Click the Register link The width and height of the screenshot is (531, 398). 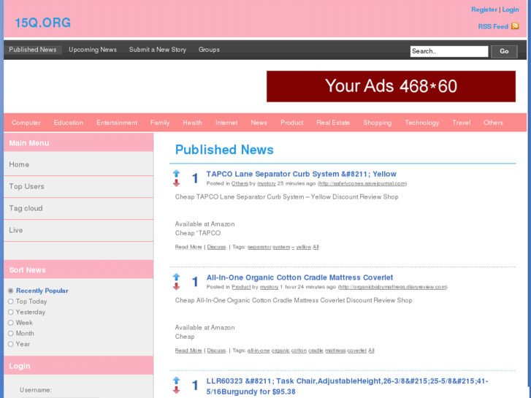[484, 9]
